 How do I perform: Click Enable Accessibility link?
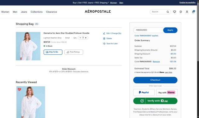coord(187,2)
